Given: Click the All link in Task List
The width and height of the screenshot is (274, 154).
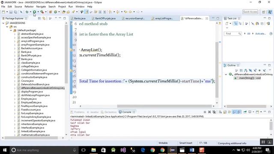Looking at the screenshot, I should pos(249,33).
